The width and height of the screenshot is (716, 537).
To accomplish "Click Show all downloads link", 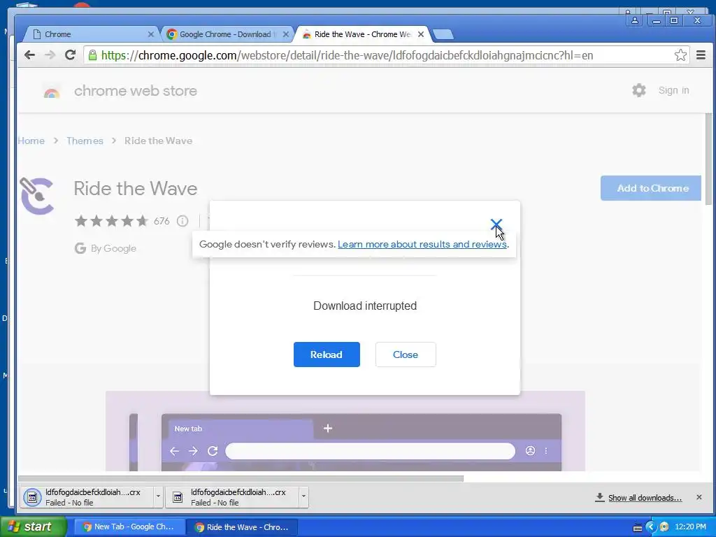I will (x=644, y=498).
